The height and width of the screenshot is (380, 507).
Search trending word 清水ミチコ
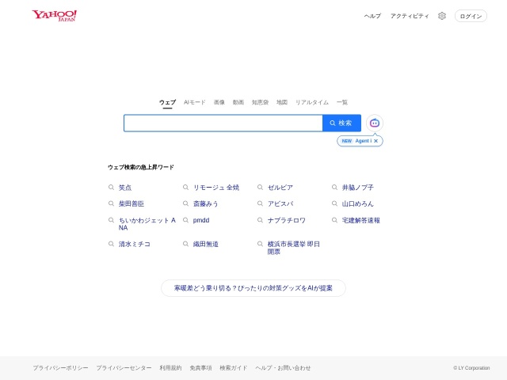135,244
